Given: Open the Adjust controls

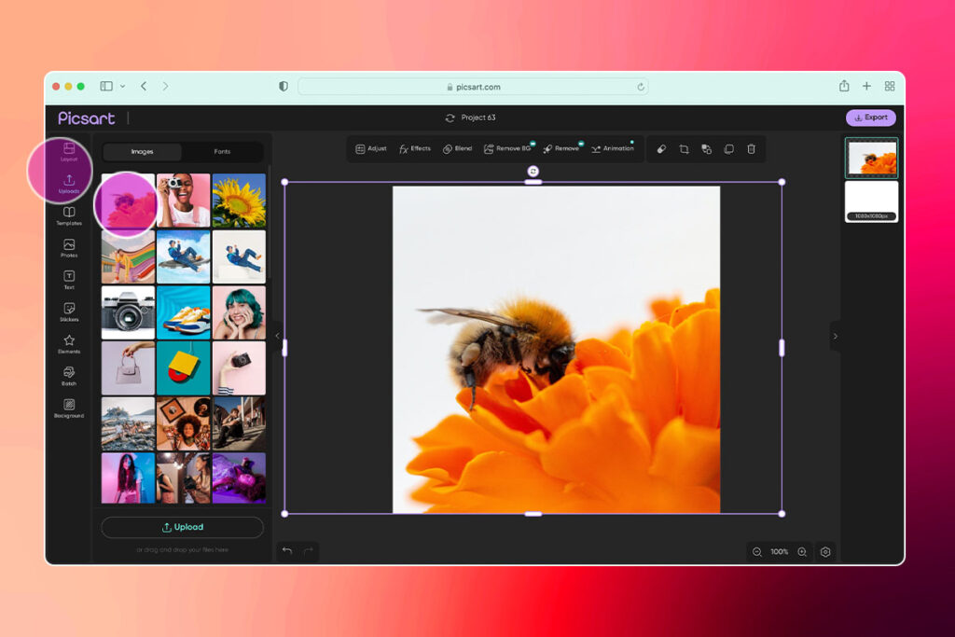Looking at the screenshot, I should [x=370, y=149].
